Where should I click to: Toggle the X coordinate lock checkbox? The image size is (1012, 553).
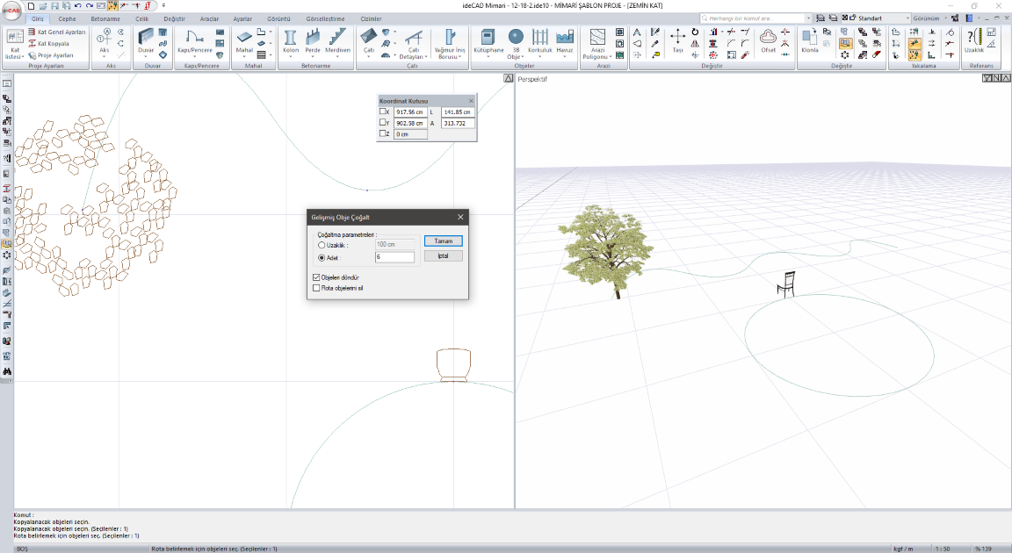tap(383, 112)
